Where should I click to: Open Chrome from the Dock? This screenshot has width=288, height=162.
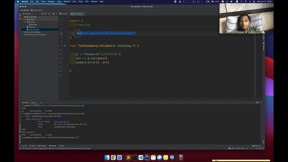tap(113, 157)
